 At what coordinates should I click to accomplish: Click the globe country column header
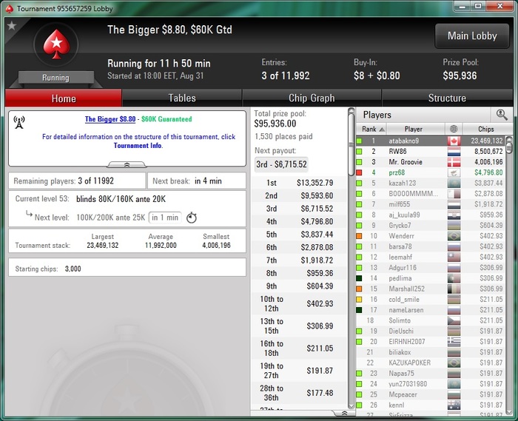(454, 129)
